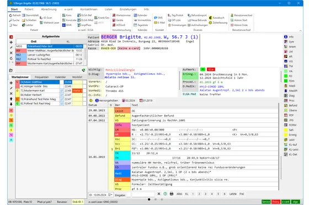Open the e-card ribbon tab
The width and height of the screenshot is (309, 205).
(68, 9)
